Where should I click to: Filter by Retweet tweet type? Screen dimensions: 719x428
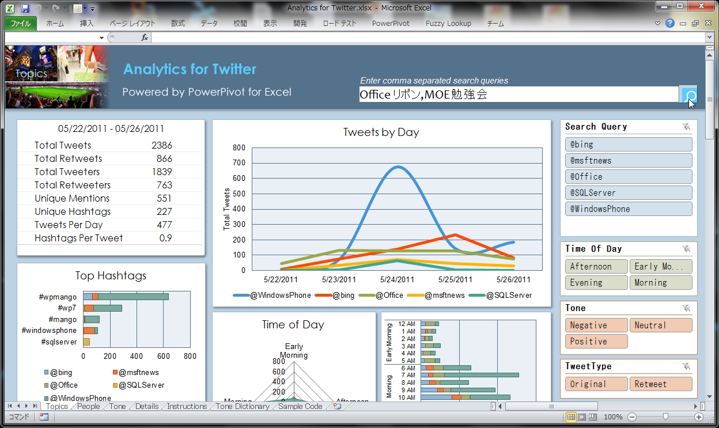click(x=661, y=384)
